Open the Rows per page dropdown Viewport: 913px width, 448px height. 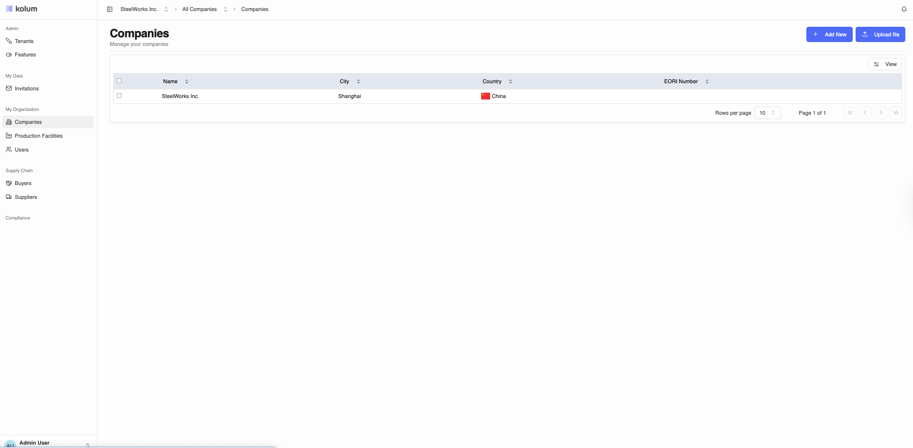coord(767,113)
